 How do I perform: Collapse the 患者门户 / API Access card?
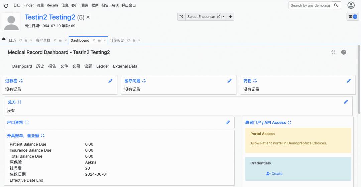point(289,122)
